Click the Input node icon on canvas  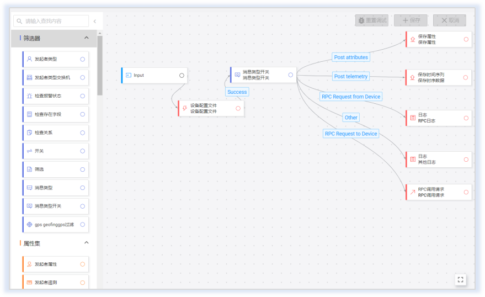pyautogui.click(x=129, y=75)
